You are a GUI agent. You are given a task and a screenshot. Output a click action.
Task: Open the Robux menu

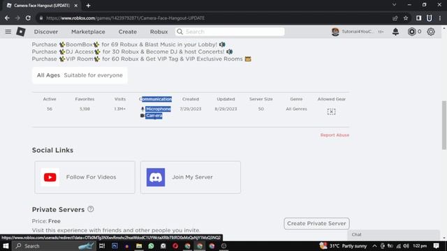coord(159,31)
